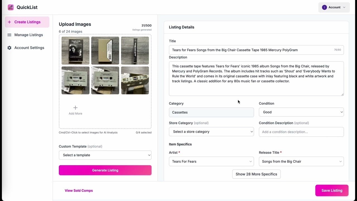Click the Category field showing Cassettes

click(x=211, y=112)
